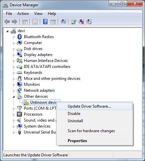Click the Show/Hide Console Tree toolbar icon

click(25, 22)
